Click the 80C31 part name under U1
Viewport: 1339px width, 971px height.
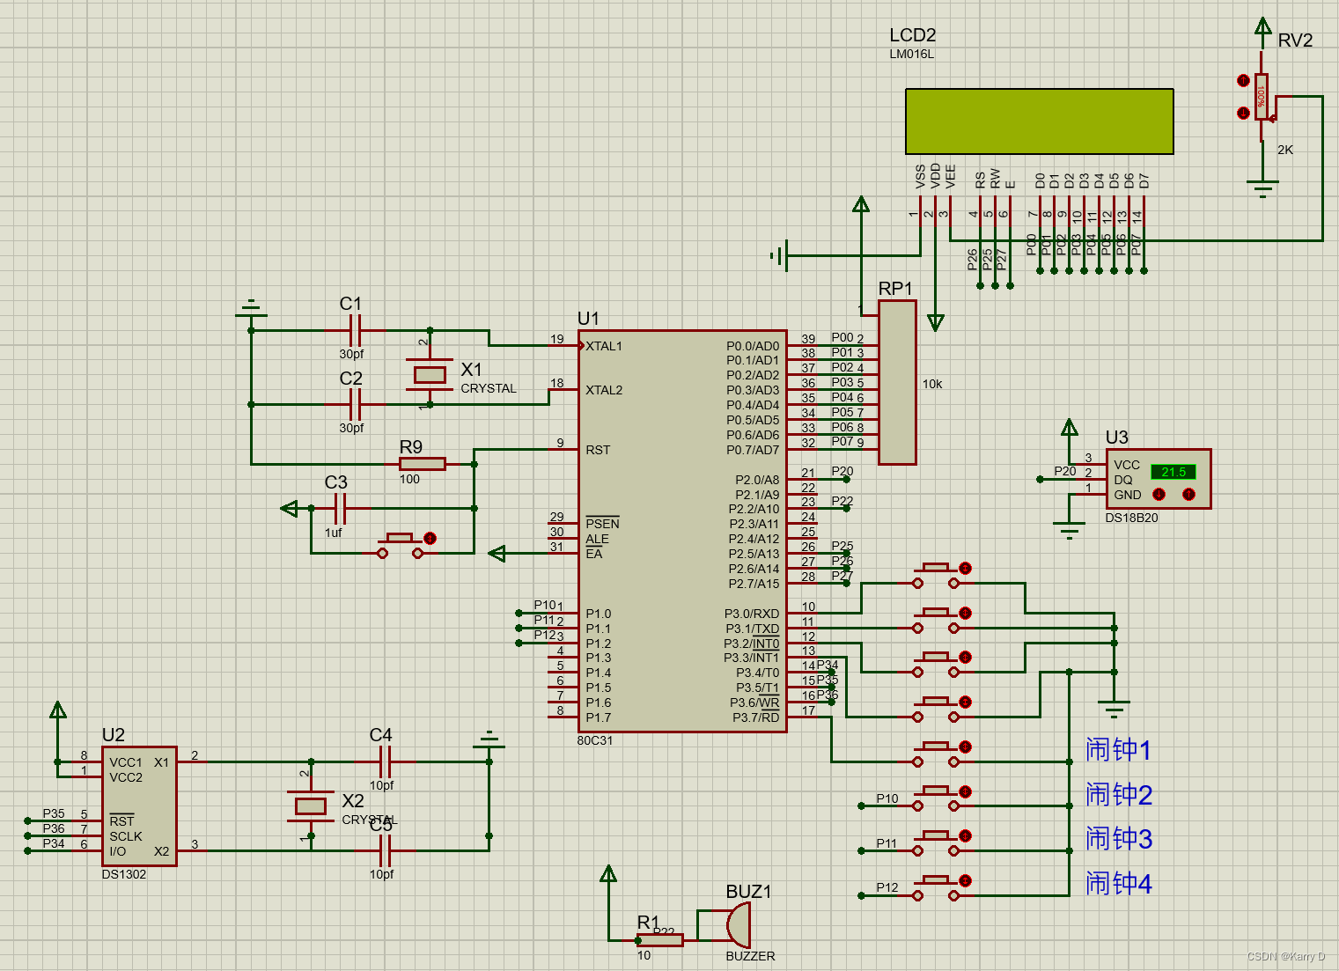tap(595, 740)
